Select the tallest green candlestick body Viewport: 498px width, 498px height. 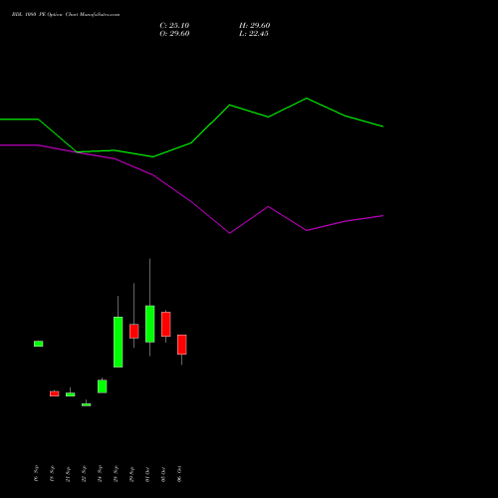coord(119,342)
